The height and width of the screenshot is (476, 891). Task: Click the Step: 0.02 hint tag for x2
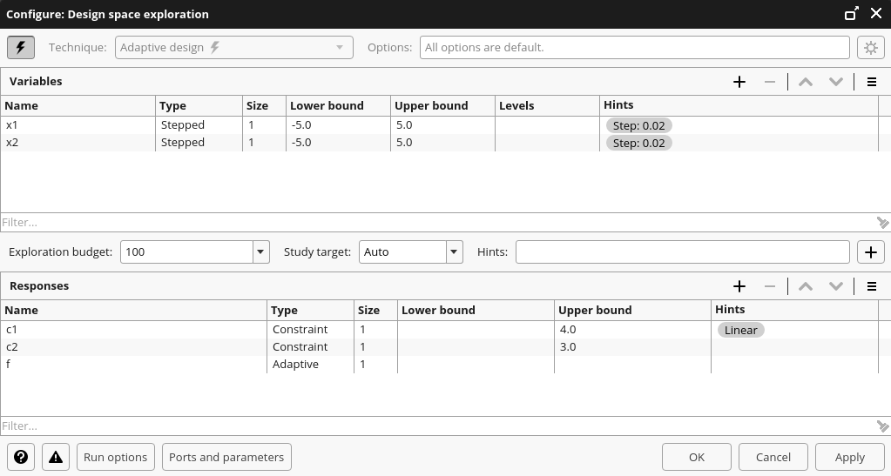pos(638,143)
